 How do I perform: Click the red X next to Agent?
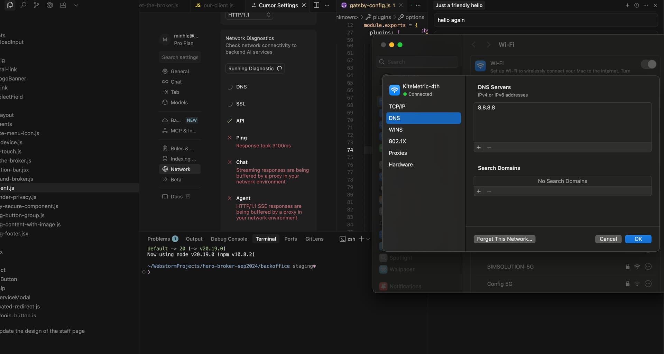[x=229, y=198]
